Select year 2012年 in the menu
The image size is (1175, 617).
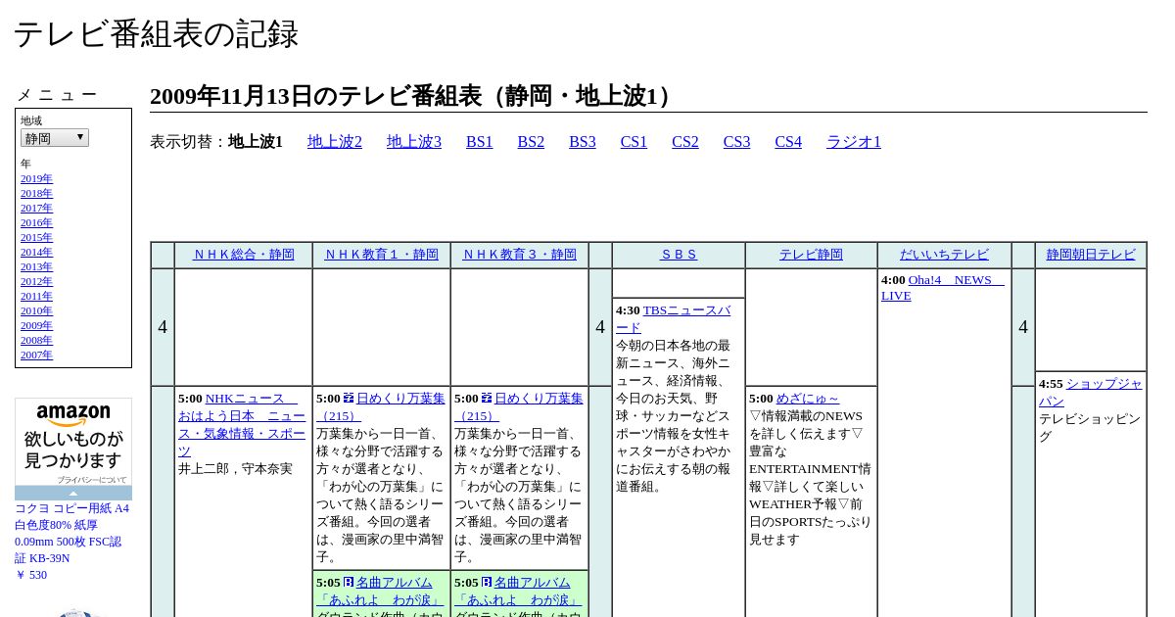[x=36, y=282]
